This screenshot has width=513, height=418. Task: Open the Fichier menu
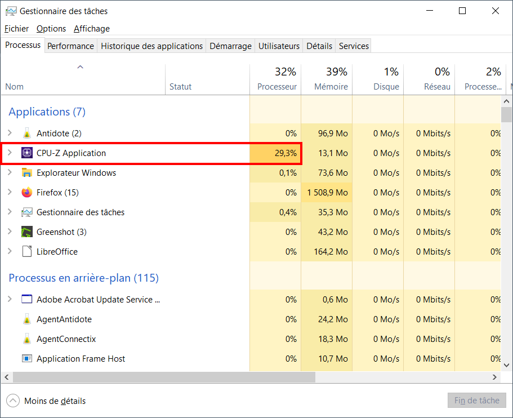(16, 29)
